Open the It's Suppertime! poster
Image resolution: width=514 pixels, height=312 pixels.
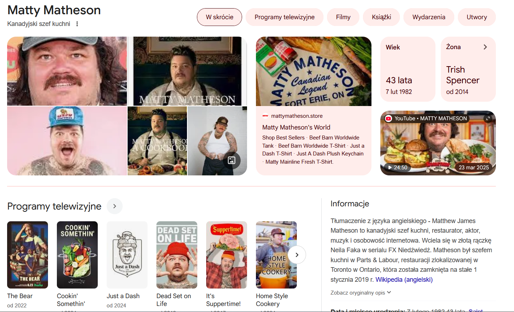(x=226, y=255)
